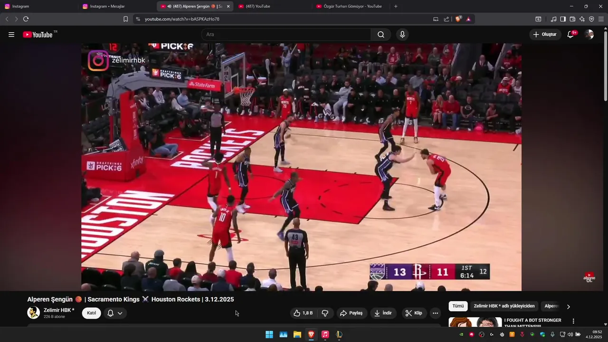Open the clock showing 09:52 4.12.2025
This screenshot has height=342, width=608.
coord(594,334)
